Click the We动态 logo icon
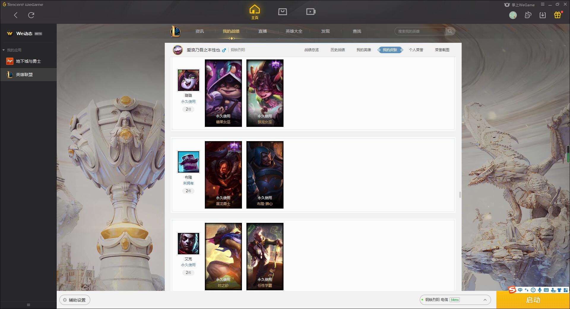570x309 pixels. (x=10, y=34)
